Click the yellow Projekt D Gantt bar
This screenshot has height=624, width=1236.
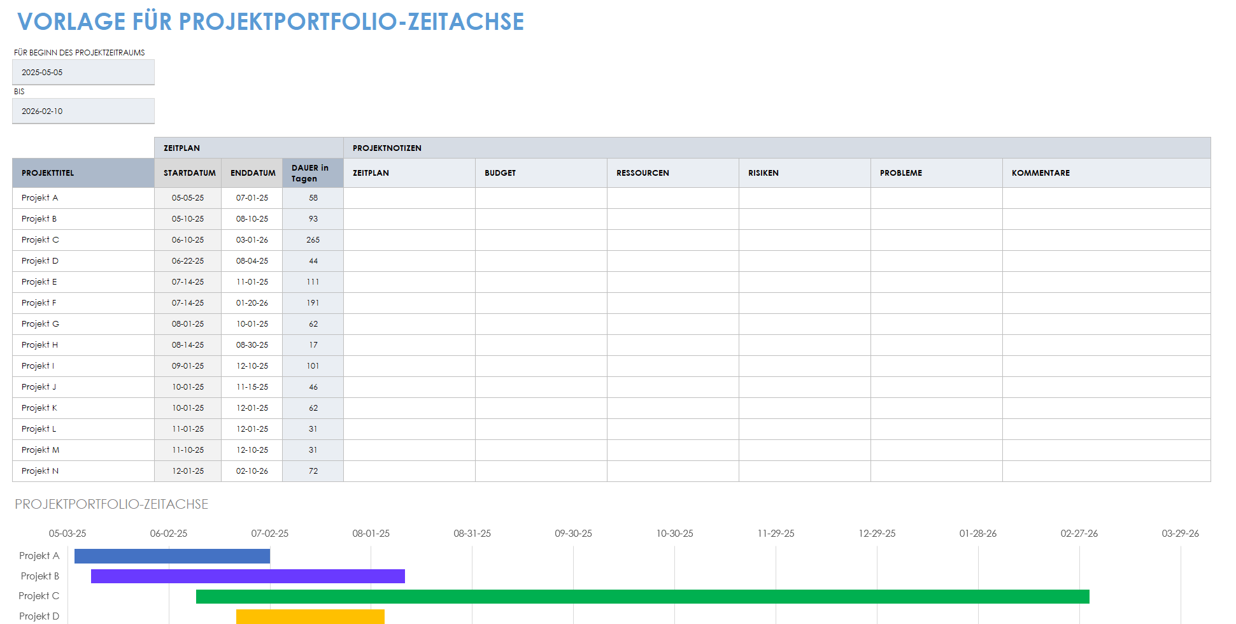[310, 616]
